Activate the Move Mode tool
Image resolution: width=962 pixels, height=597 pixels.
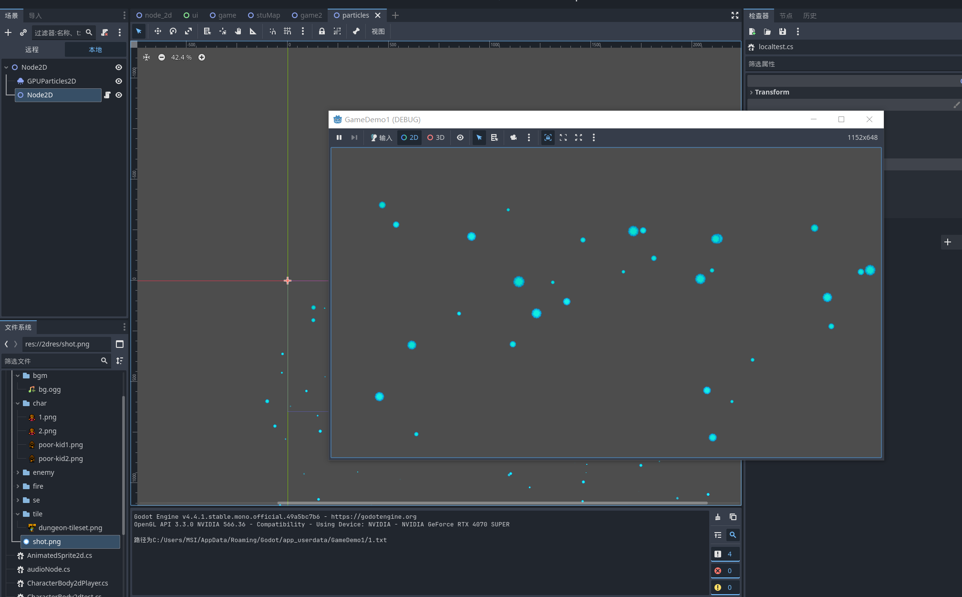[x=158, y=31]
